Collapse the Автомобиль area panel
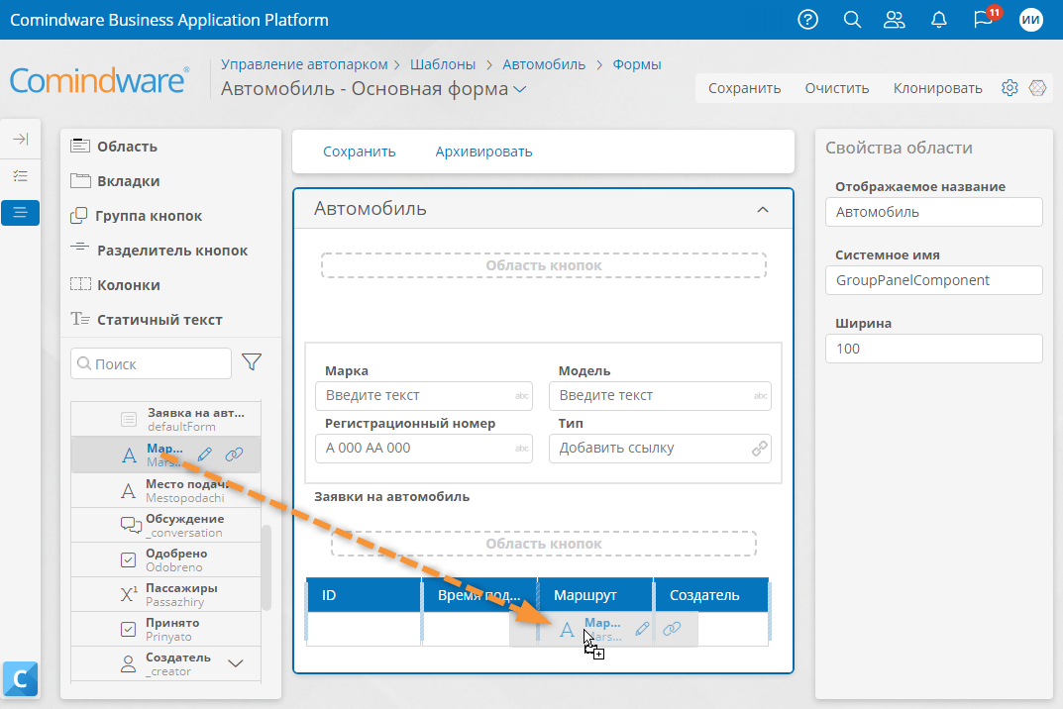This screenshot has height=709, width=1063. click(x=763, y=210)
